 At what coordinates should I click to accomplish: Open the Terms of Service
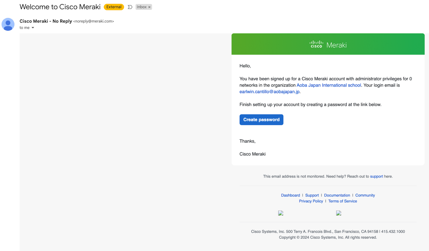[342, 201]
